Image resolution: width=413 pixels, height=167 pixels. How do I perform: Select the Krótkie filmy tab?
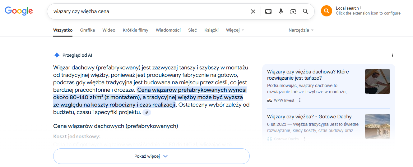[x=135, y=30]
